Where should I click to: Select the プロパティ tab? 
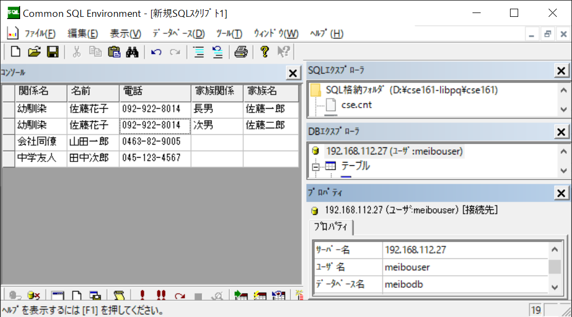click(x=331, y=227)
